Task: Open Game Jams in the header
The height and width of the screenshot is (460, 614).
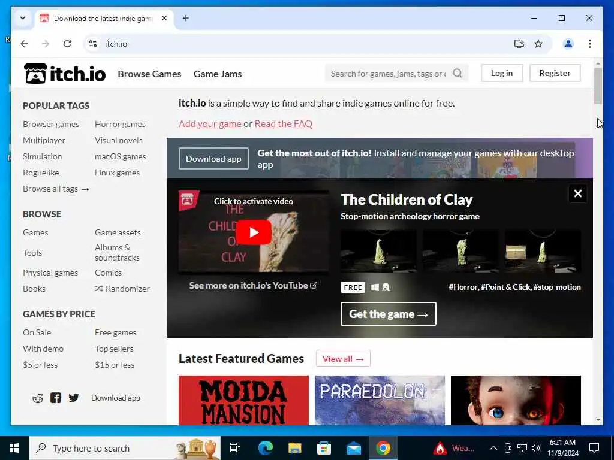Action: 218,74
